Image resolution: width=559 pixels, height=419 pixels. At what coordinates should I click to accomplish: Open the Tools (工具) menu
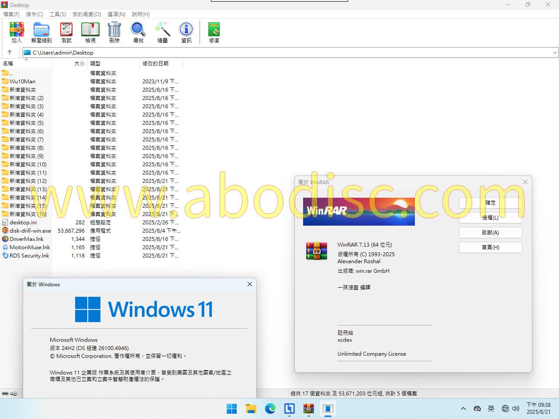click(58, 14)
